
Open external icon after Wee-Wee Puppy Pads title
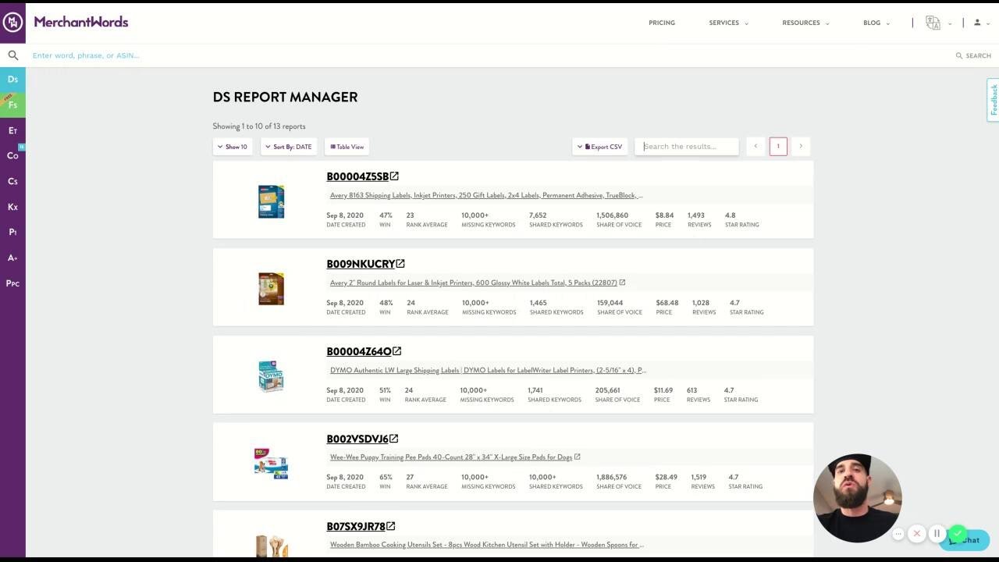tap(577, 457)
